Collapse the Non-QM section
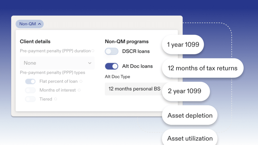This screenshot has width=258, height=145. 30,24
